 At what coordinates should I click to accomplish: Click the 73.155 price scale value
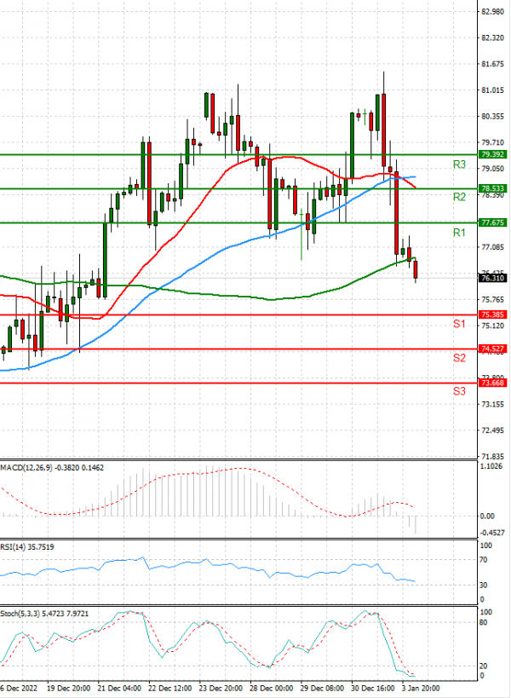coord(493,404)
